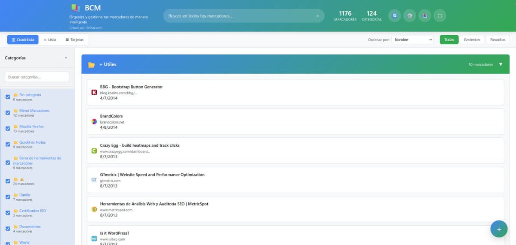Click the sync refresh icon in header

[x=394, y=16]
